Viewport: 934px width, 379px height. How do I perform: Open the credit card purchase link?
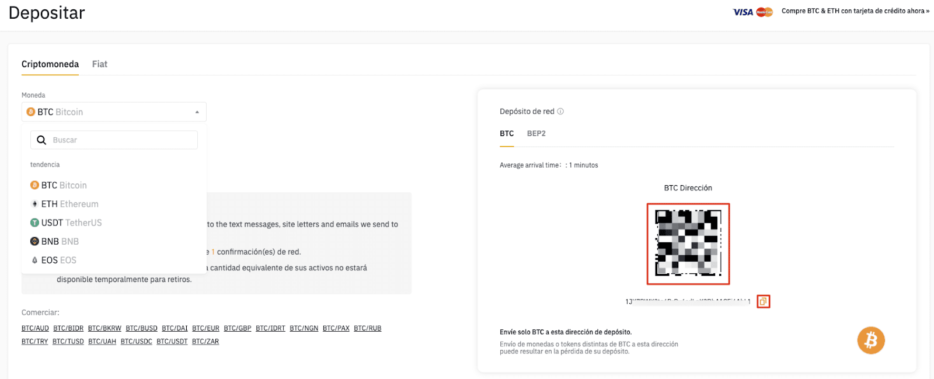(x=855, y=11)
